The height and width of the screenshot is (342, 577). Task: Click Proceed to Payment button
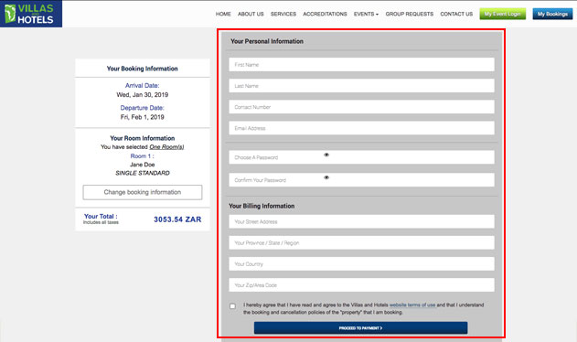click(360, 327)
